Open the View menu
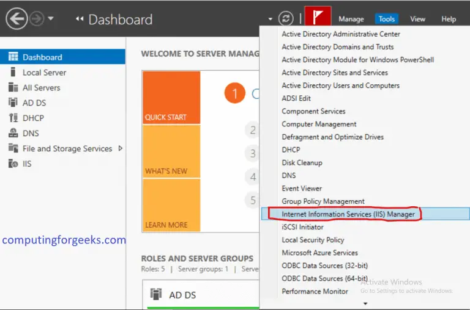The height and width of the screenshot is (310, 470). point(418,20)
